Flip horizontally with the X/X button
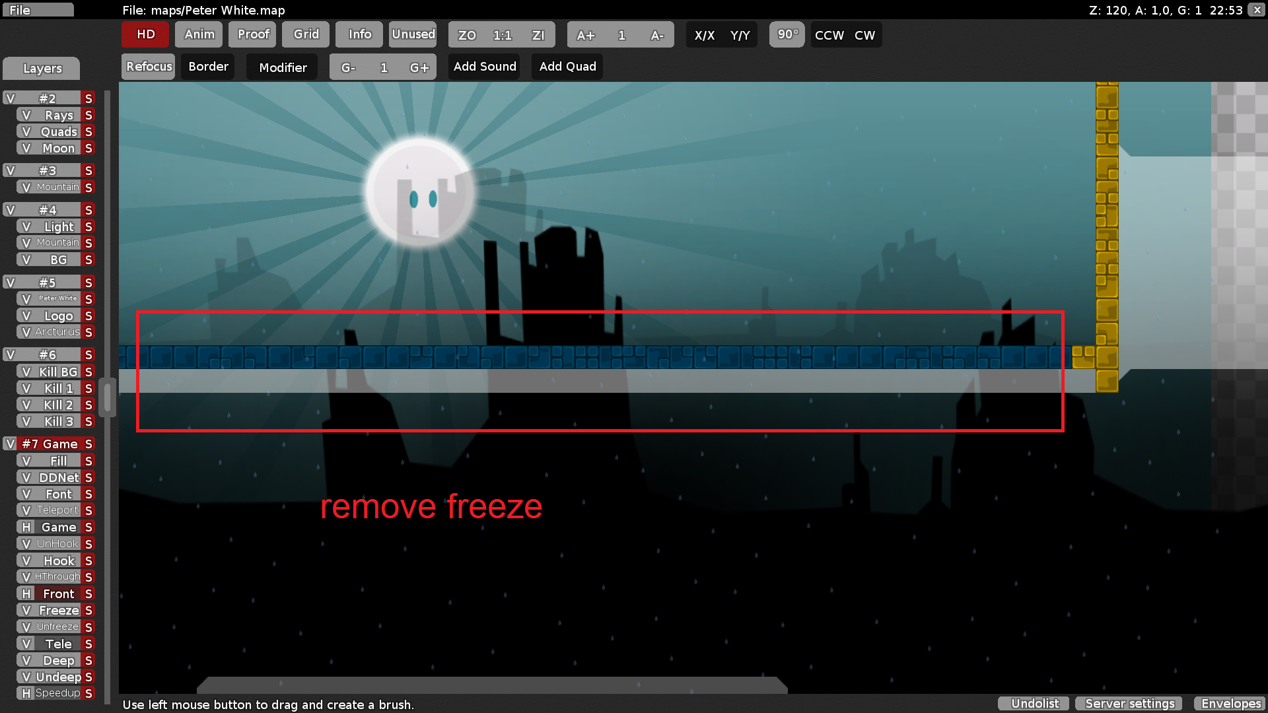 [x=704, y=35]
